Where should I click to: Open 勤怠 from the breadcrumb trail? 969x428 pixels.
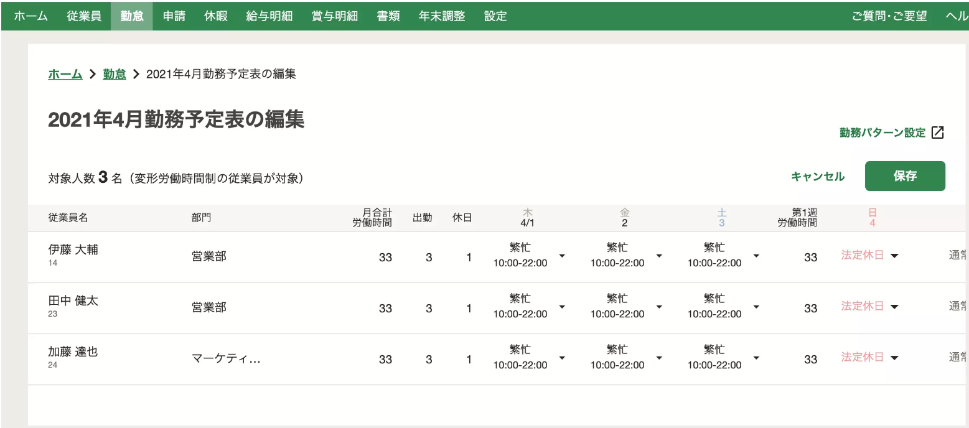[114, 73]
